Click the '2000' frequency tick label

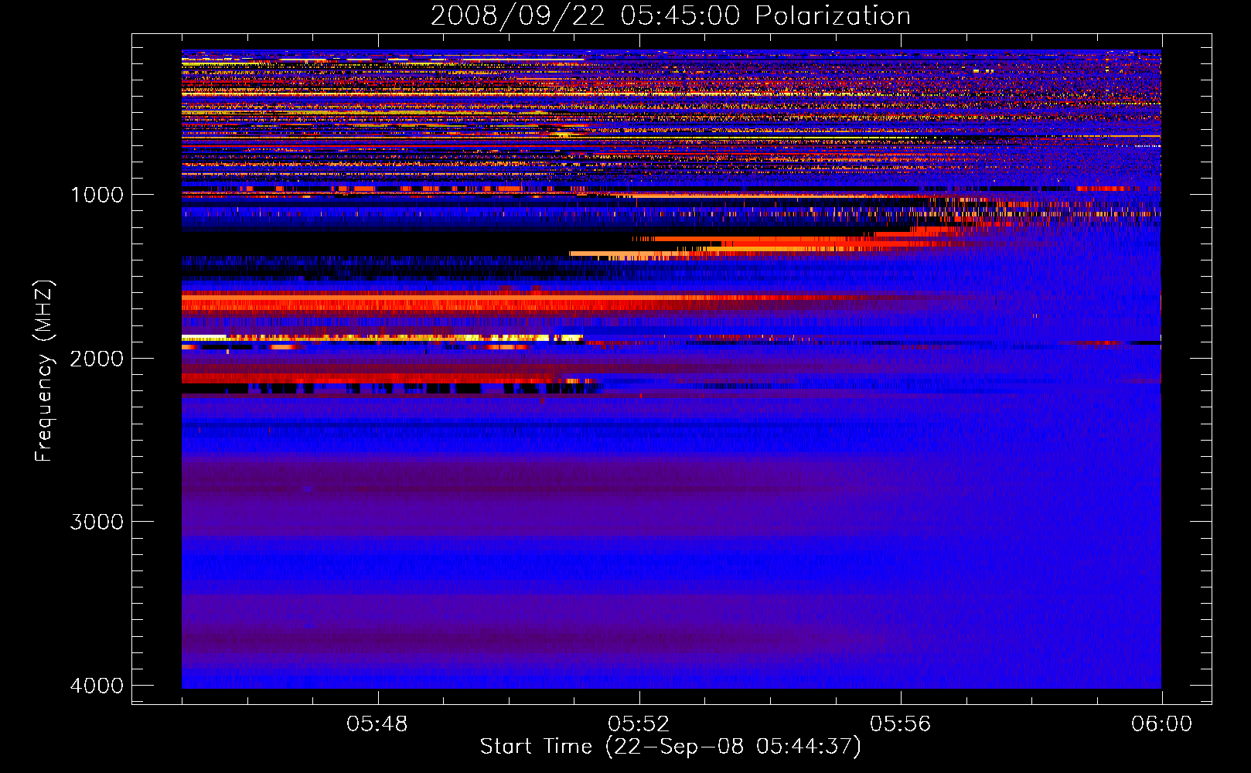[97, 359]
